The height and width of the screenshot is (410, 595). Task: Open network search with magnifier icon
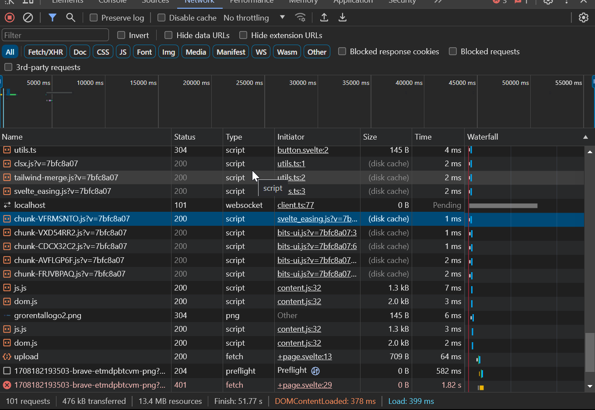point(70,18)
